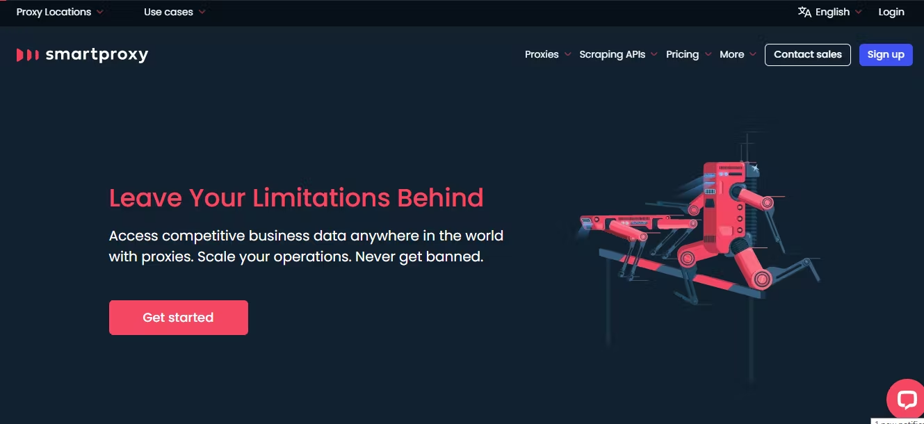The height and width of the screenshot is (424, 924).
Task: Expand the Use cases chevron
Action: (202, 12)
